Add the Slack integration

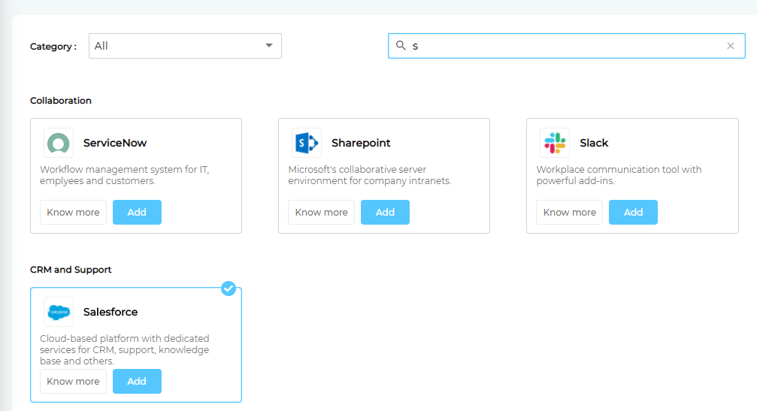click(633, 213)
